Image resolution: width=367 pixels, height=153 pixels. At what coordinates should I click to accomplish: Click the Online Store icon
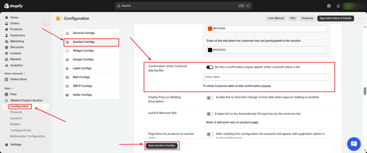(7, 79)
